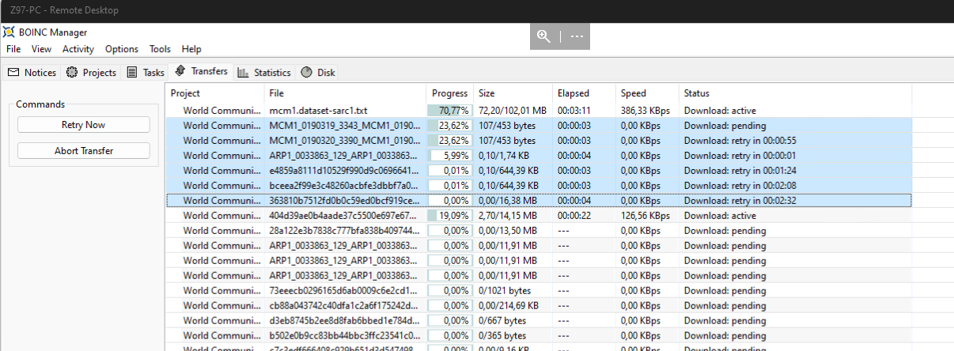This screenshot has width=954, height=351.
Task: Click the 0/365 bytes size cell
Action: (502, 335)
